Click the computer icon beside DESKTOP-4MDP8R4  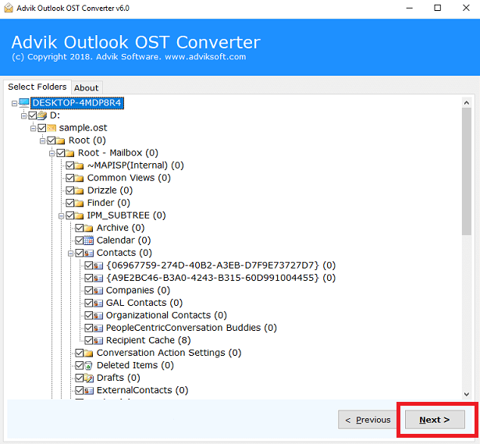(x=24, y=103)
